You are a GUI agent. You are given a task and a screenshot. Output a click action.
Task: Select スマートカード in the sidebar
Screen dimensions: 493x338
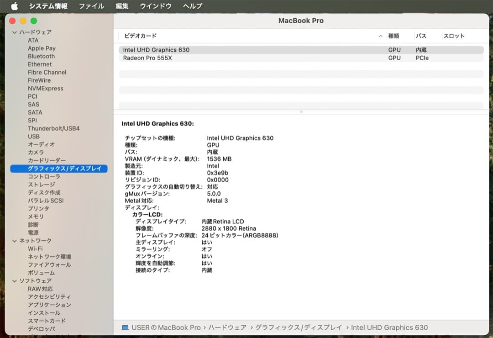(x=47, y=321)
